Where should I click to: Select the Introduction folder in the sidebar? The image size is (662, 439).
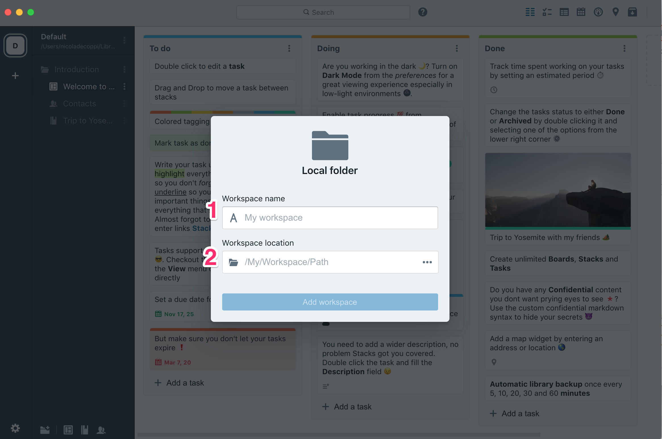tap(76, 69)
